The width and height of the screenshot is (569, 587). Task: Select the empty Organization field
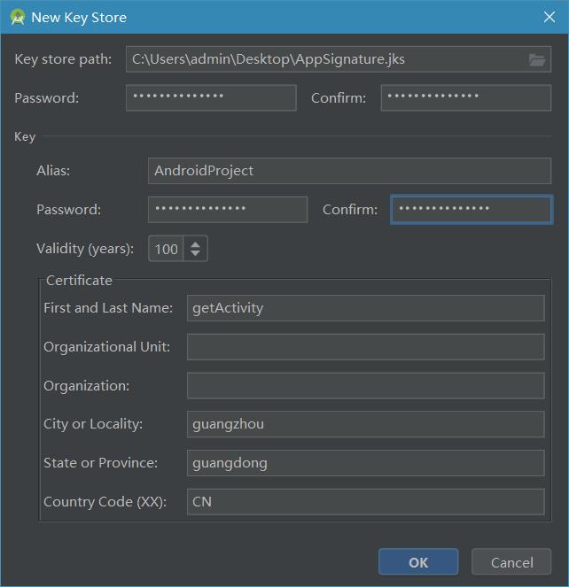tap(365, 385)
